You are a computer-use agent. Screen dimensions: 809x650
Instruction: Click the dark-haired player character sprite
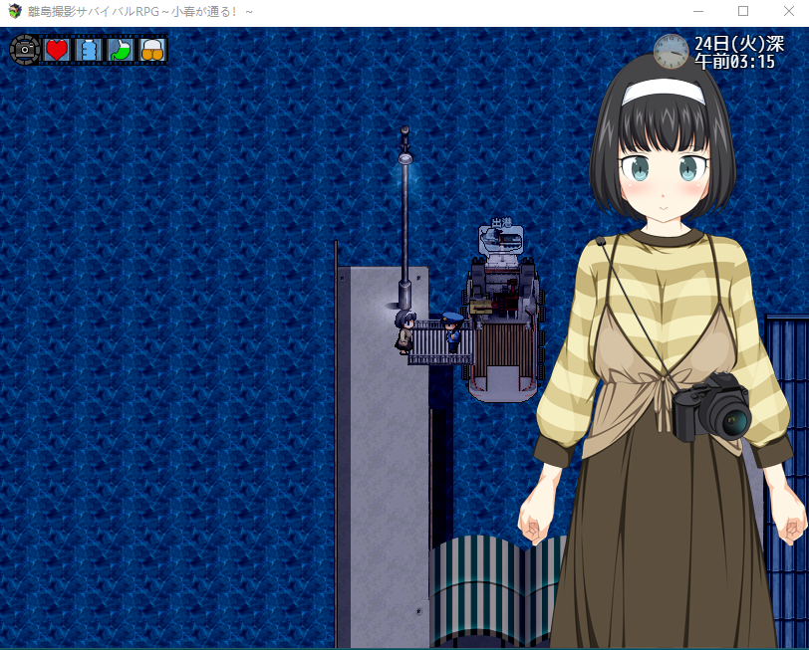pos(405,331)
